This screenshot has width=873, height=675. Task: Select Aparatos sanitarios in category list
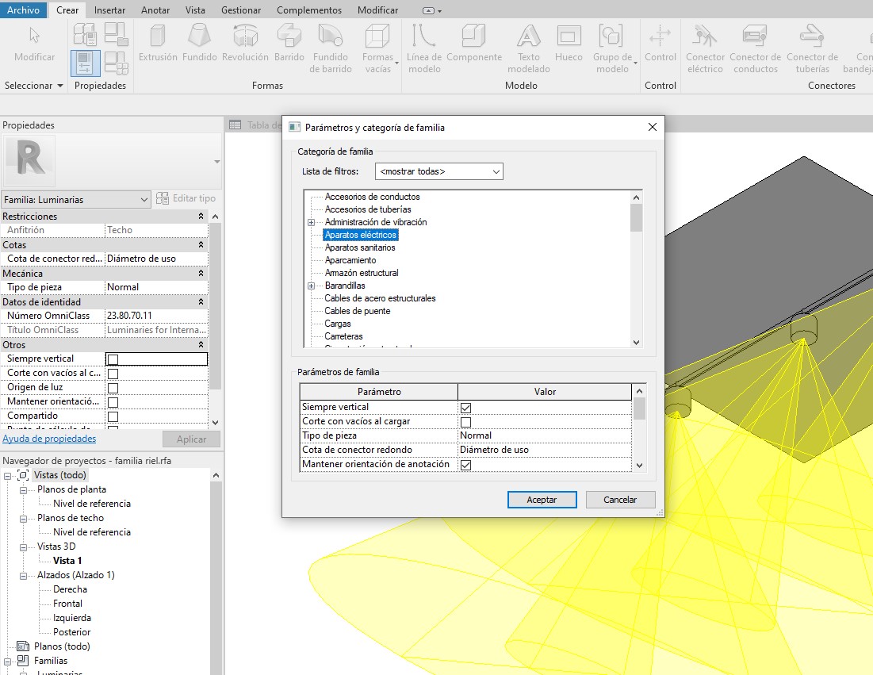coord(360,247)
